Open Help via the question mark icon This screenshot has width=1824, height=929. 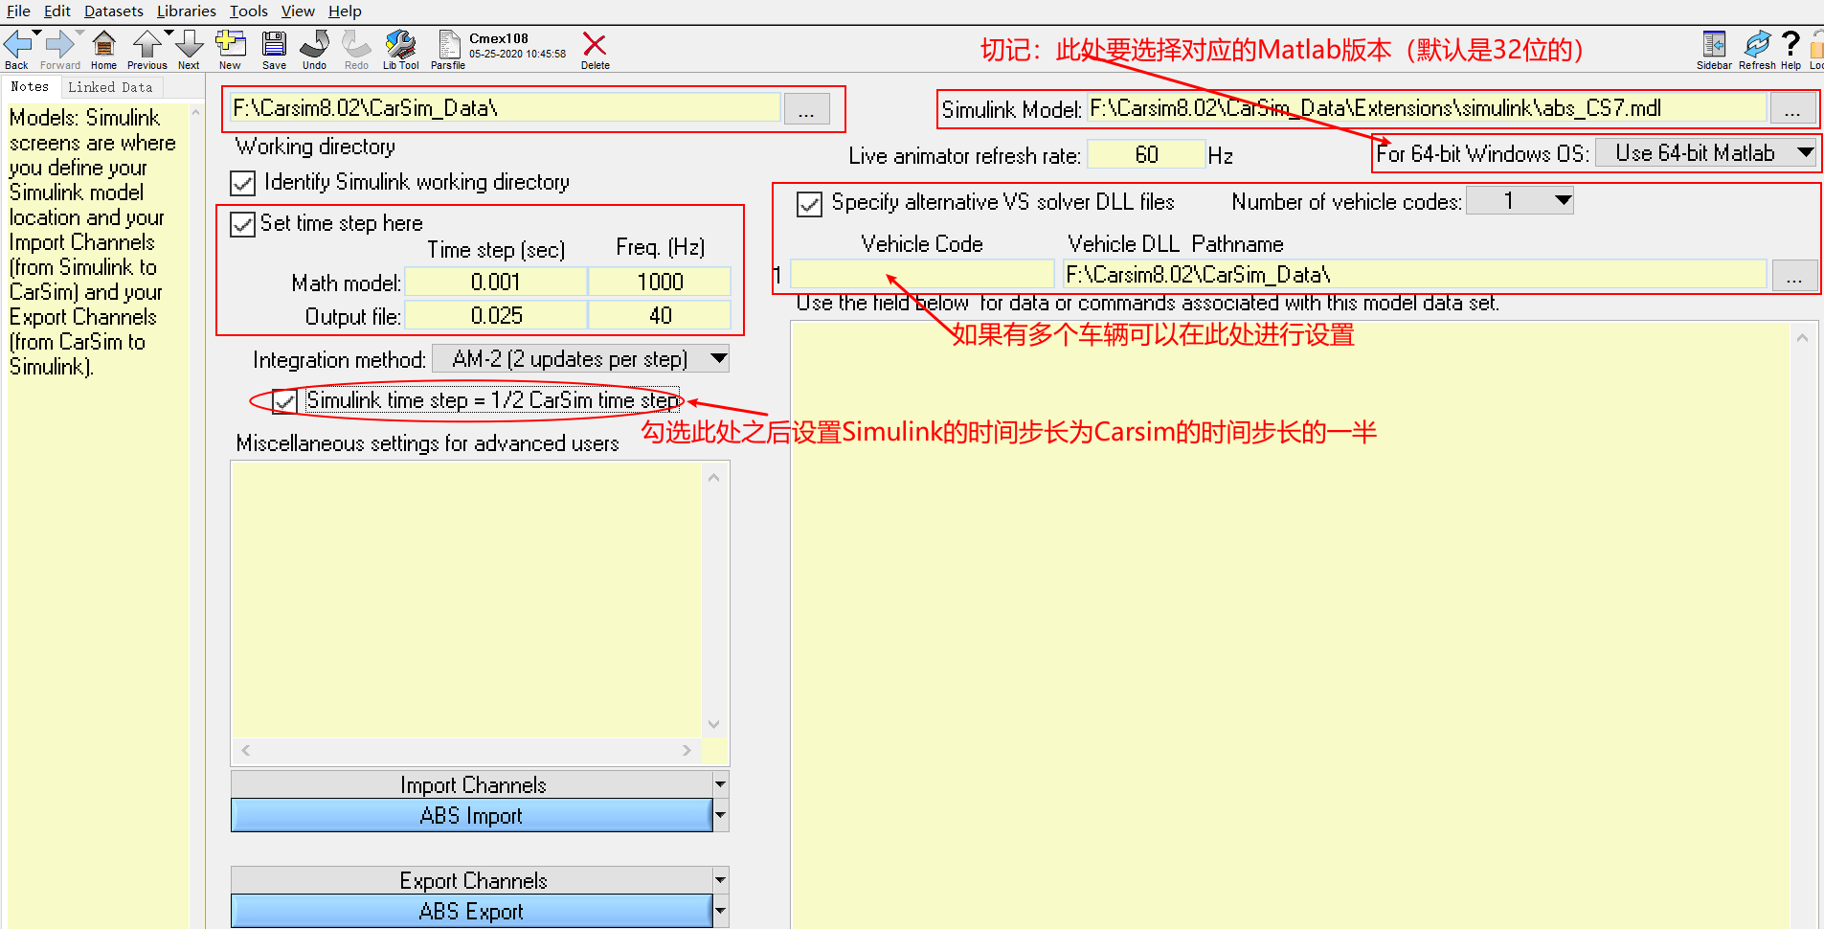click(x=1790, y=44)
